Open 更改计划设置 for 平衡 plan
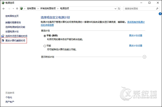This screenshot has width=162, height=107. (136, 36)
